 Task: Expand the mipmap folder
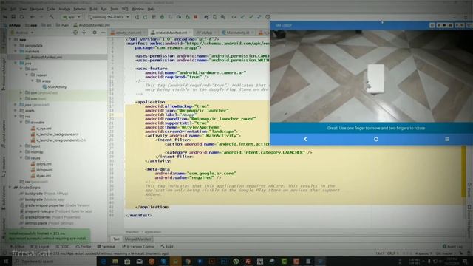pos(21,152)
